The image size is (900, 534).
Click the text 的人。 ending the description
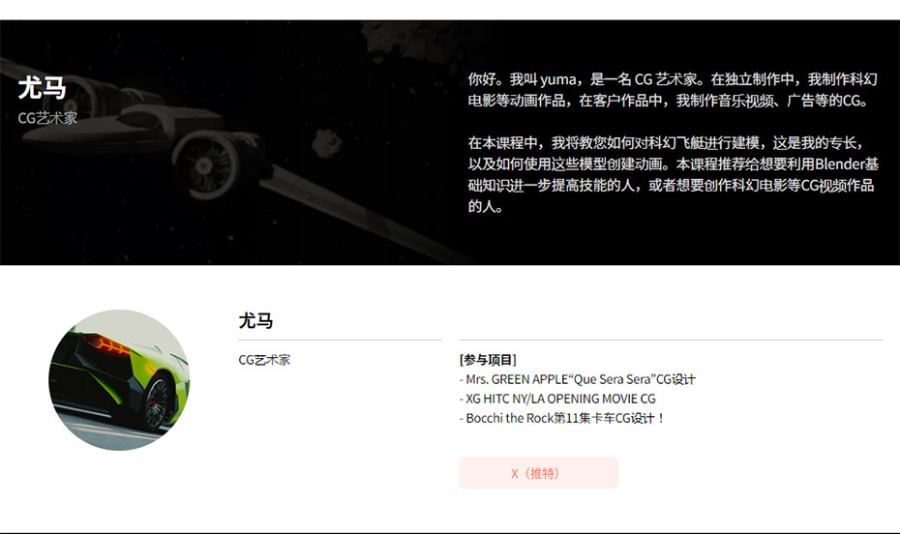tap(485, 206)
